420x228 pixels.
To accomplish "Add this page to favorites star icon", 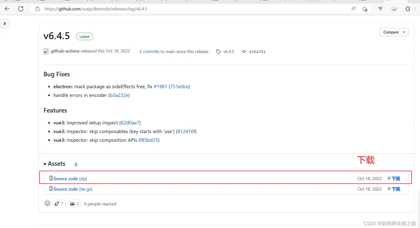I will click(364, 9).
